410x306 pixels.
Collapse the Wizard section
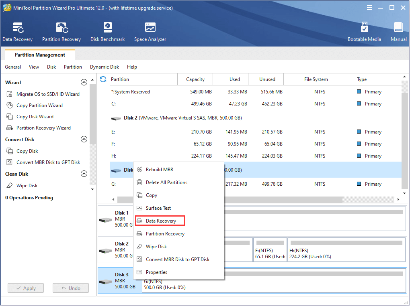tap(84, 83)
